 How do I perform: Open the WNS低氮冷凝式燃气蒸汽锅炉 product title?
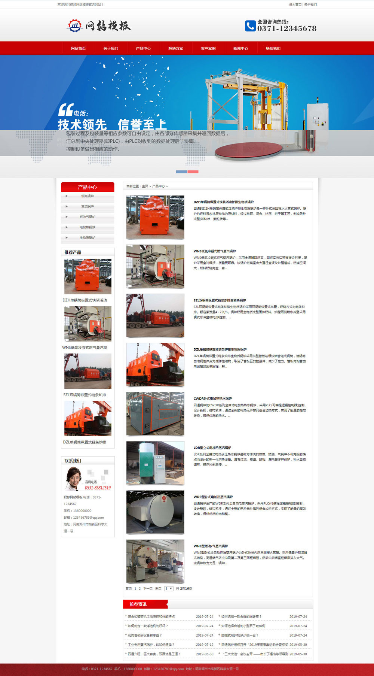[x=215, y=251]
